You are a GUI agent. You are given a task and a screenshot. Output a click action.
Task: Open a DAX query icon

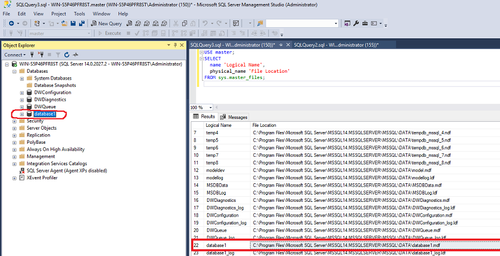[x=164, y=23]
